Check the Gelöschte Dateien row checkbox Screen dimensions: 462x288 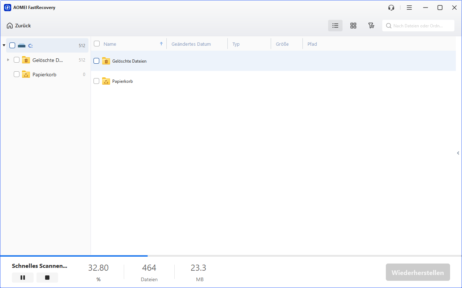tap(96, 61)
